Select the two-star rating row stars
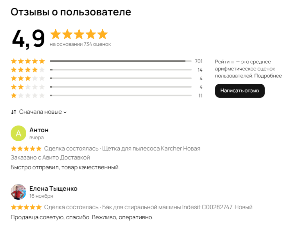The height and width of the screenshot is (229, 293). coord(28,87)
